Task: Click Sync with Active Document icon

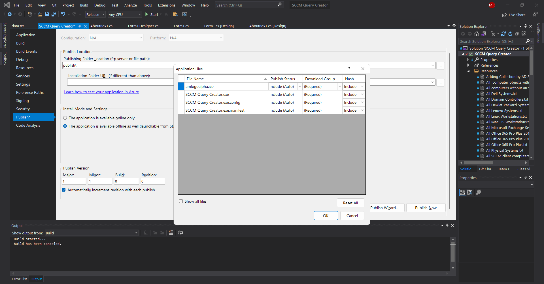Action: click(503, 34)
